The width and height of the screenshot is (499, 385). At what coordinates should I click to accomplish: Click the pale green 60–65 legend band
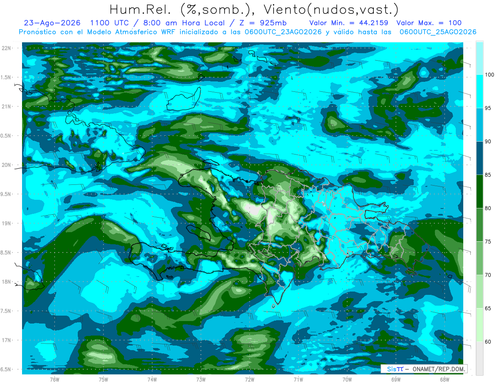point(479,325)
